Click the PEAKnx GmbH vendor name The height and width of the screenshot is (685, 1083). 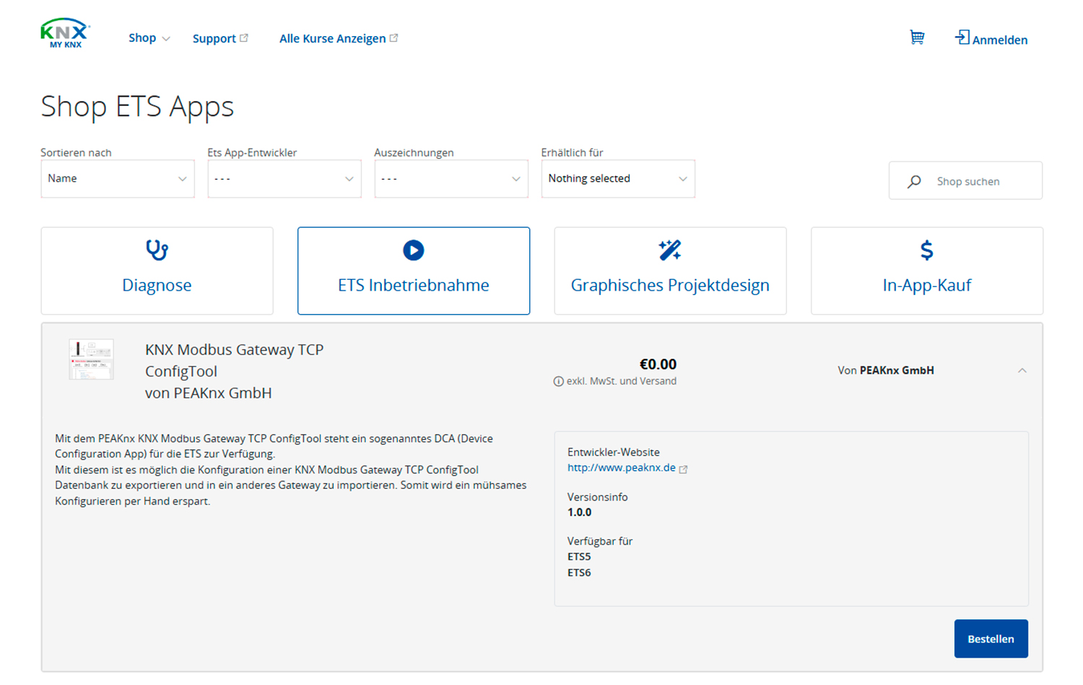[x=897, y=371]
